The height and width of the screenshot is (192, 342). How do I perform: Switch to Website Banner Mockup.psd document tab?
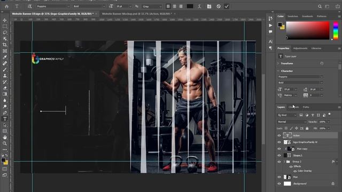tap(137, 14)
